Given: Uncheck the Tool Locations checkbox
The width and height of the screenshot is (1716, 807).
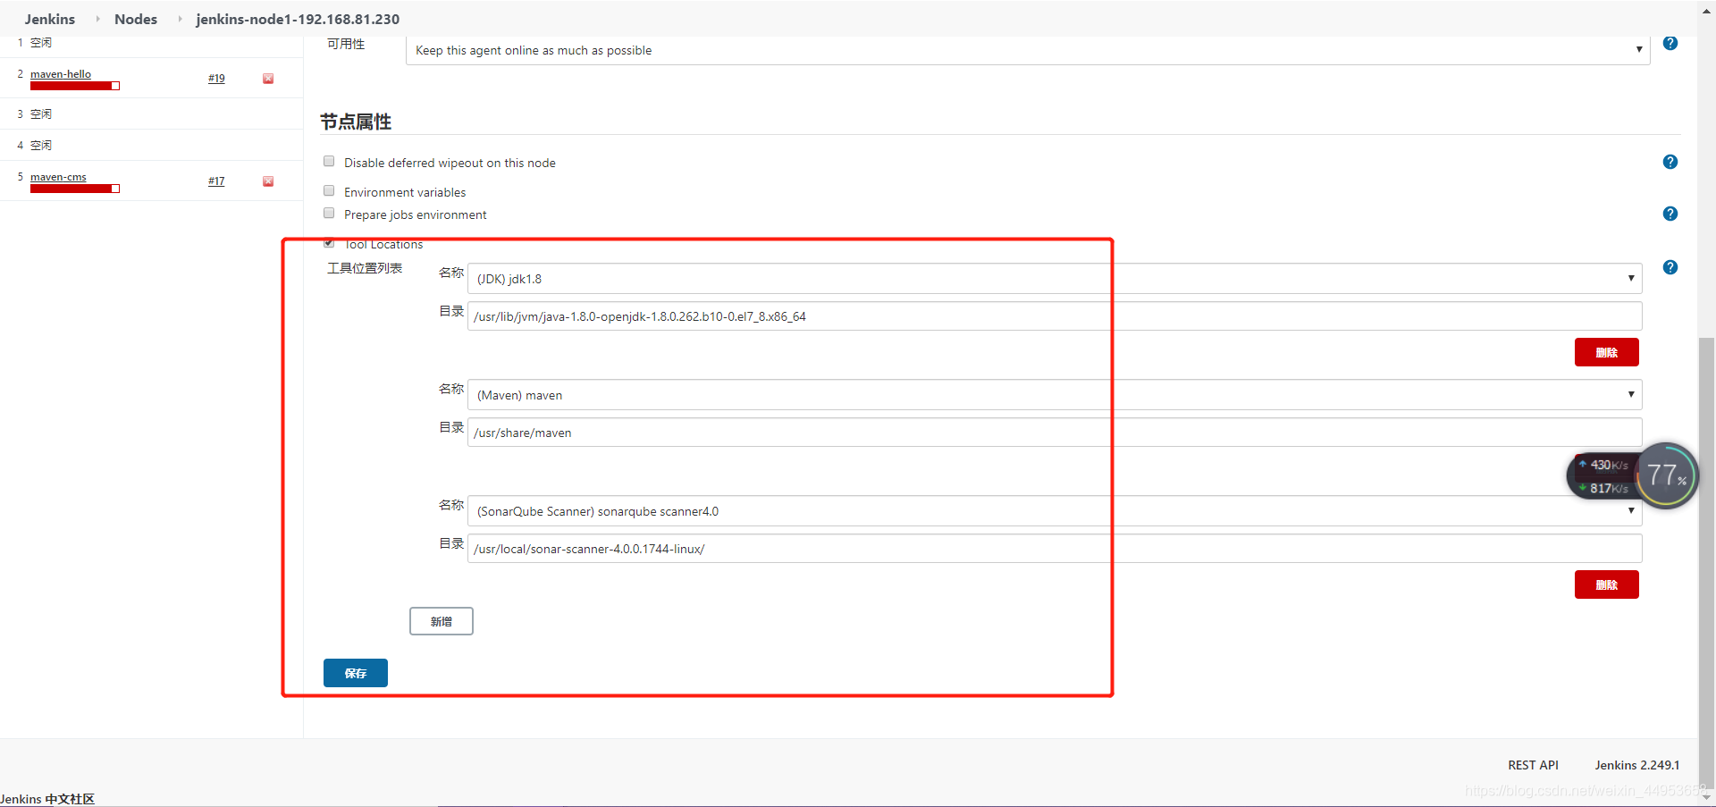Looking at the screenshot, I should click(x=329, y=243).
